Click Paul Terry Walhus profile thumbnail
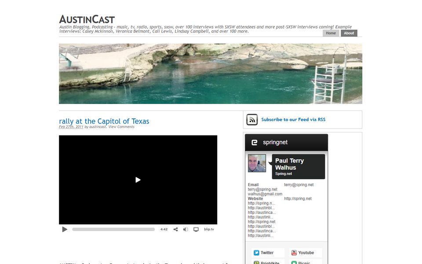Viewport: 422px width, 264px height. [x=257, y=163]
